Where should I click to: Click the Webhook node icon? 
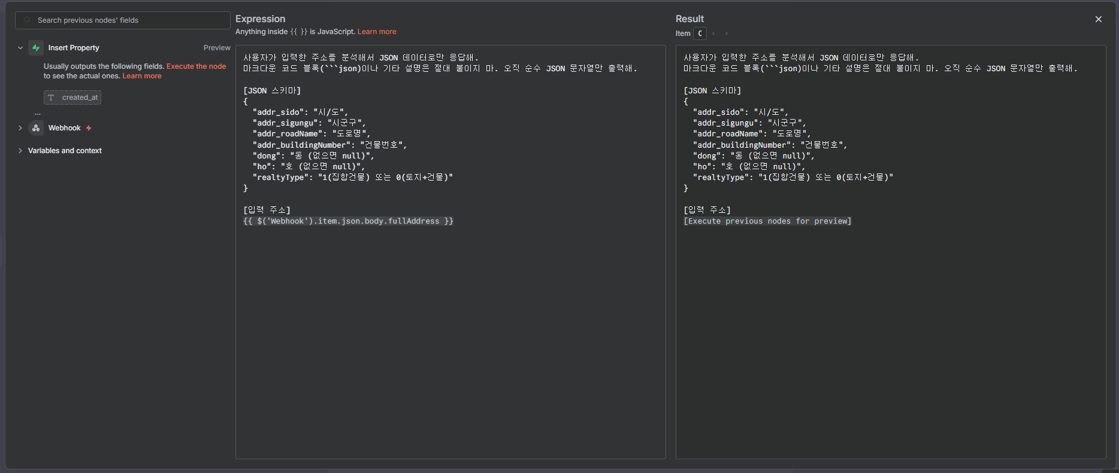[36, 128]
